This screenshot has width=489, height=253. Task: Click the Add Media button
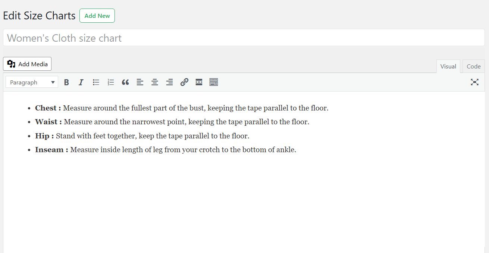point(27,64)
